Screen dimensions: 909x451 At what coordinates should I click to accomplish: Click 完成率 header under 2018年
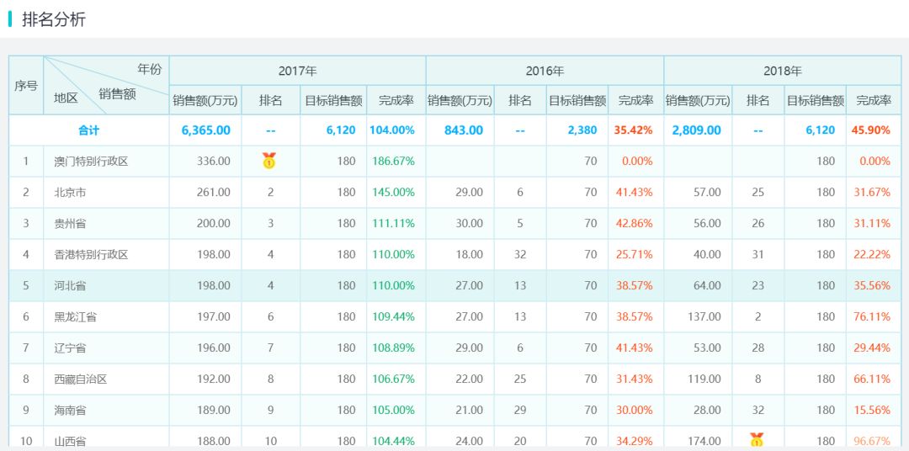[873, 101]
